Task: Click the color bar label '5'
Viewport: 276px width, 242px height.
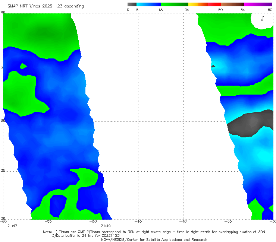Action: [x=137, y=10]
